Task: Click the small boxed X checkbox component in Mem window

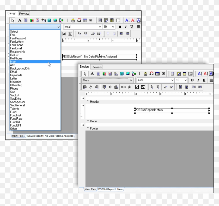Action: click(x=163, y=74)
